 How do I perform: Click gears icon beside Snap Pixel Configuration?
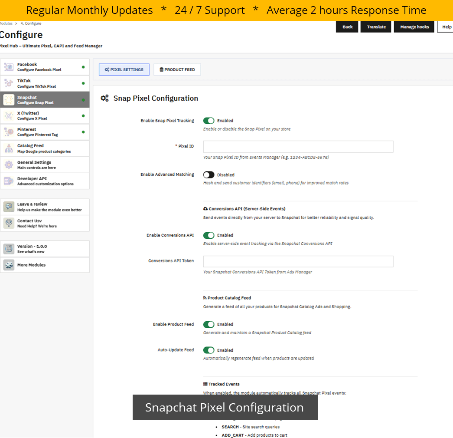[x=104, y=98]
